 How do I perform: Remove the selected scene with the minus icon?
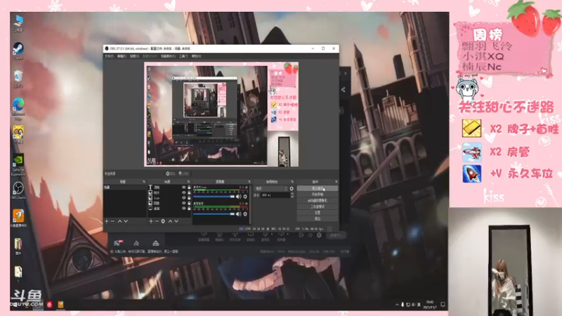coord(112,221)
